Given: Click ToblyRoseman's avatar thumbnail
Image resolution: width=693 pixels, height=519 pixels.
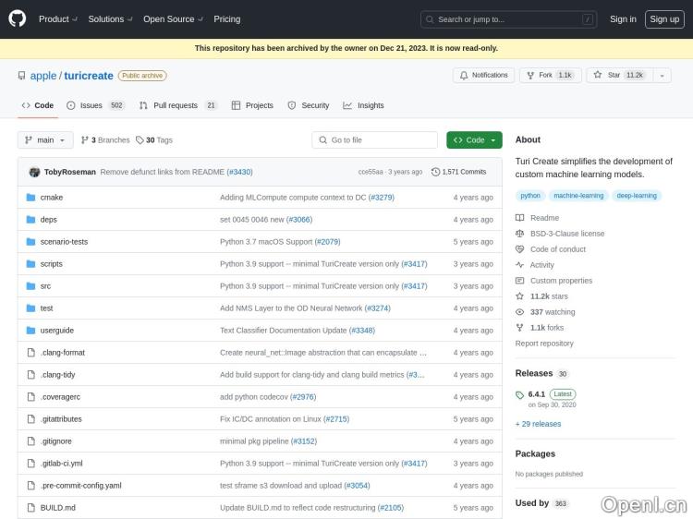Looking at the screenshot, I should [34, 172].
